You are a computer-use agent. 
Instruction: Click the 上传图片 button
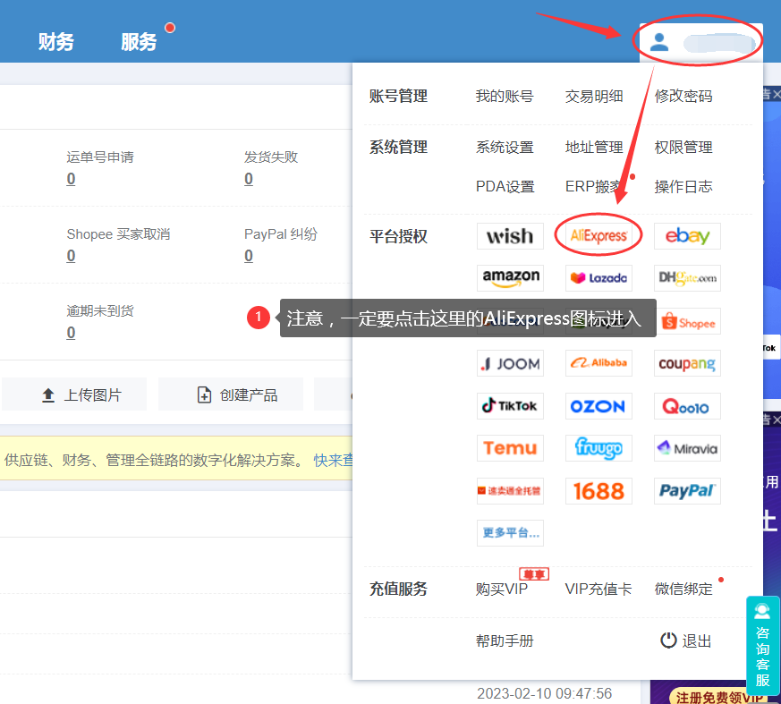(x=75, y=394)
